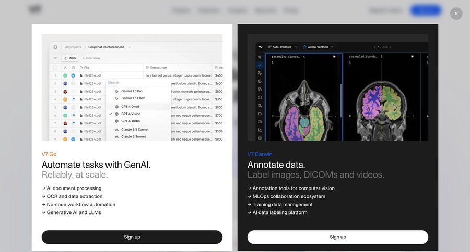
Task: Click the filter icon left of Main
Action: pyautogui.click(x=55, y=58)
